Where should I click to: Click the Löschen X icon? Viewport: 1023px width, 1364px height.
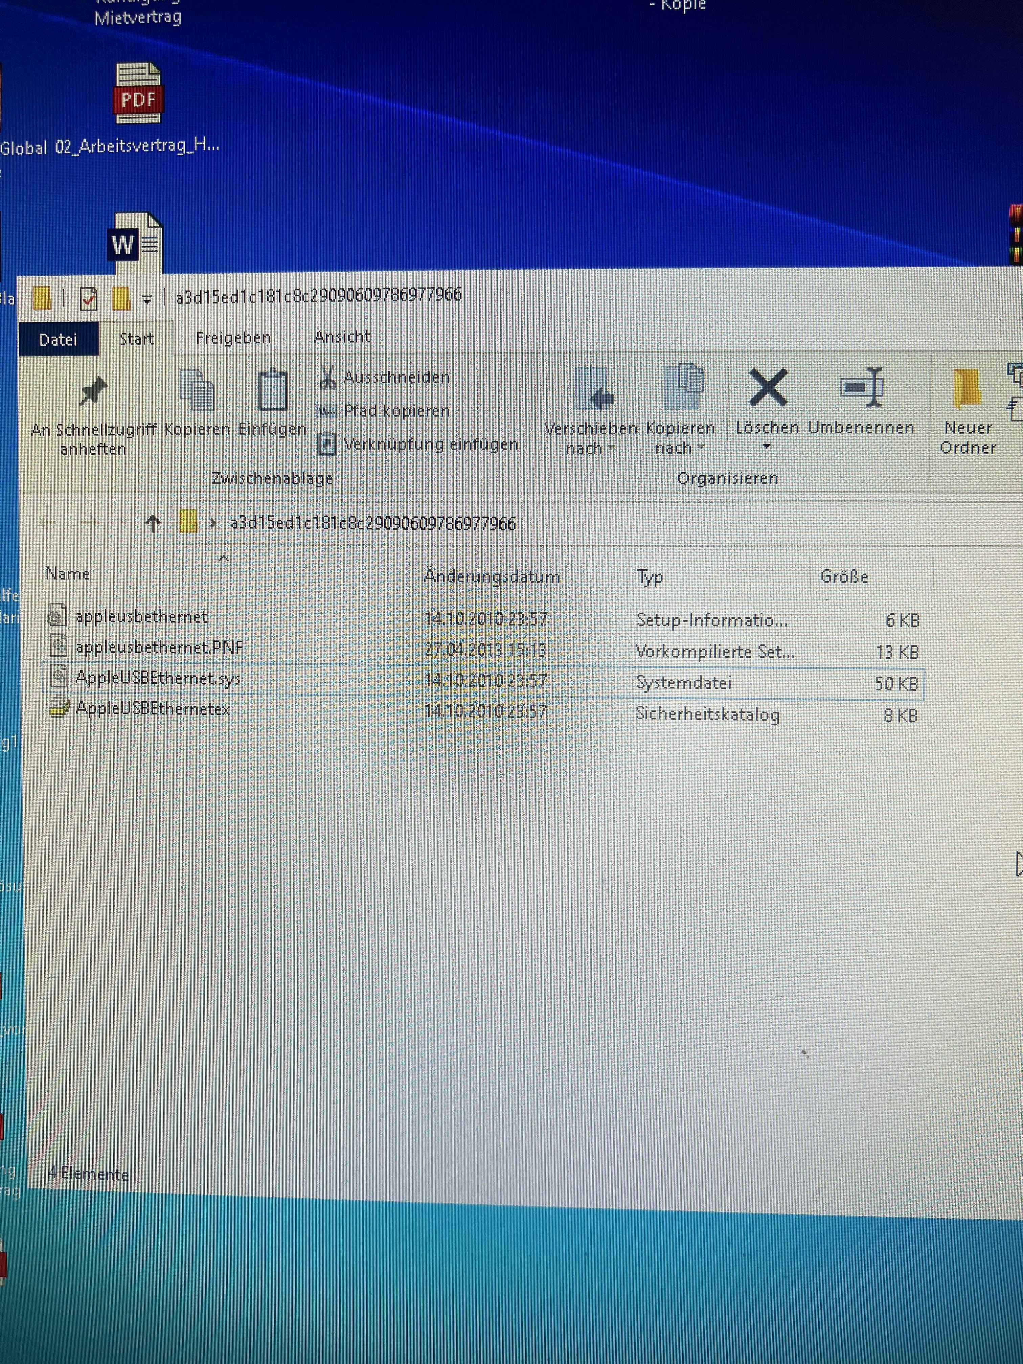(767, 388)
